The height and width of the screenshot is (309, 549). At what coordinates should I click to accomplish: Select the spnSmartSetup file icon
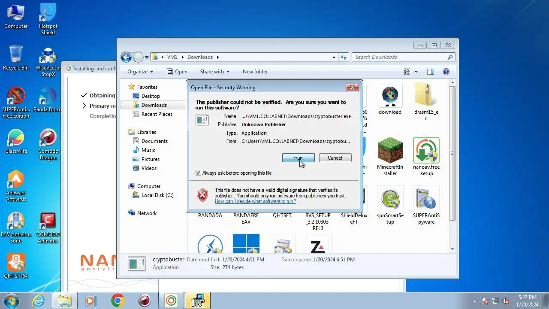coord(390,206)
